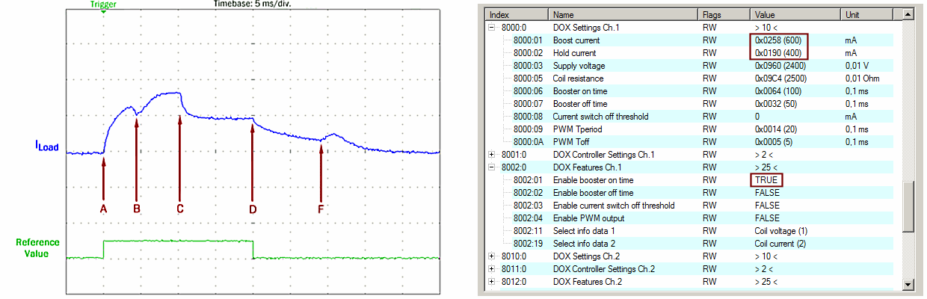This screenshot has height=299, width=927.
Task: Click the value 0x0258 (600)
Action: pyautogui.click(x=778, y=40)
